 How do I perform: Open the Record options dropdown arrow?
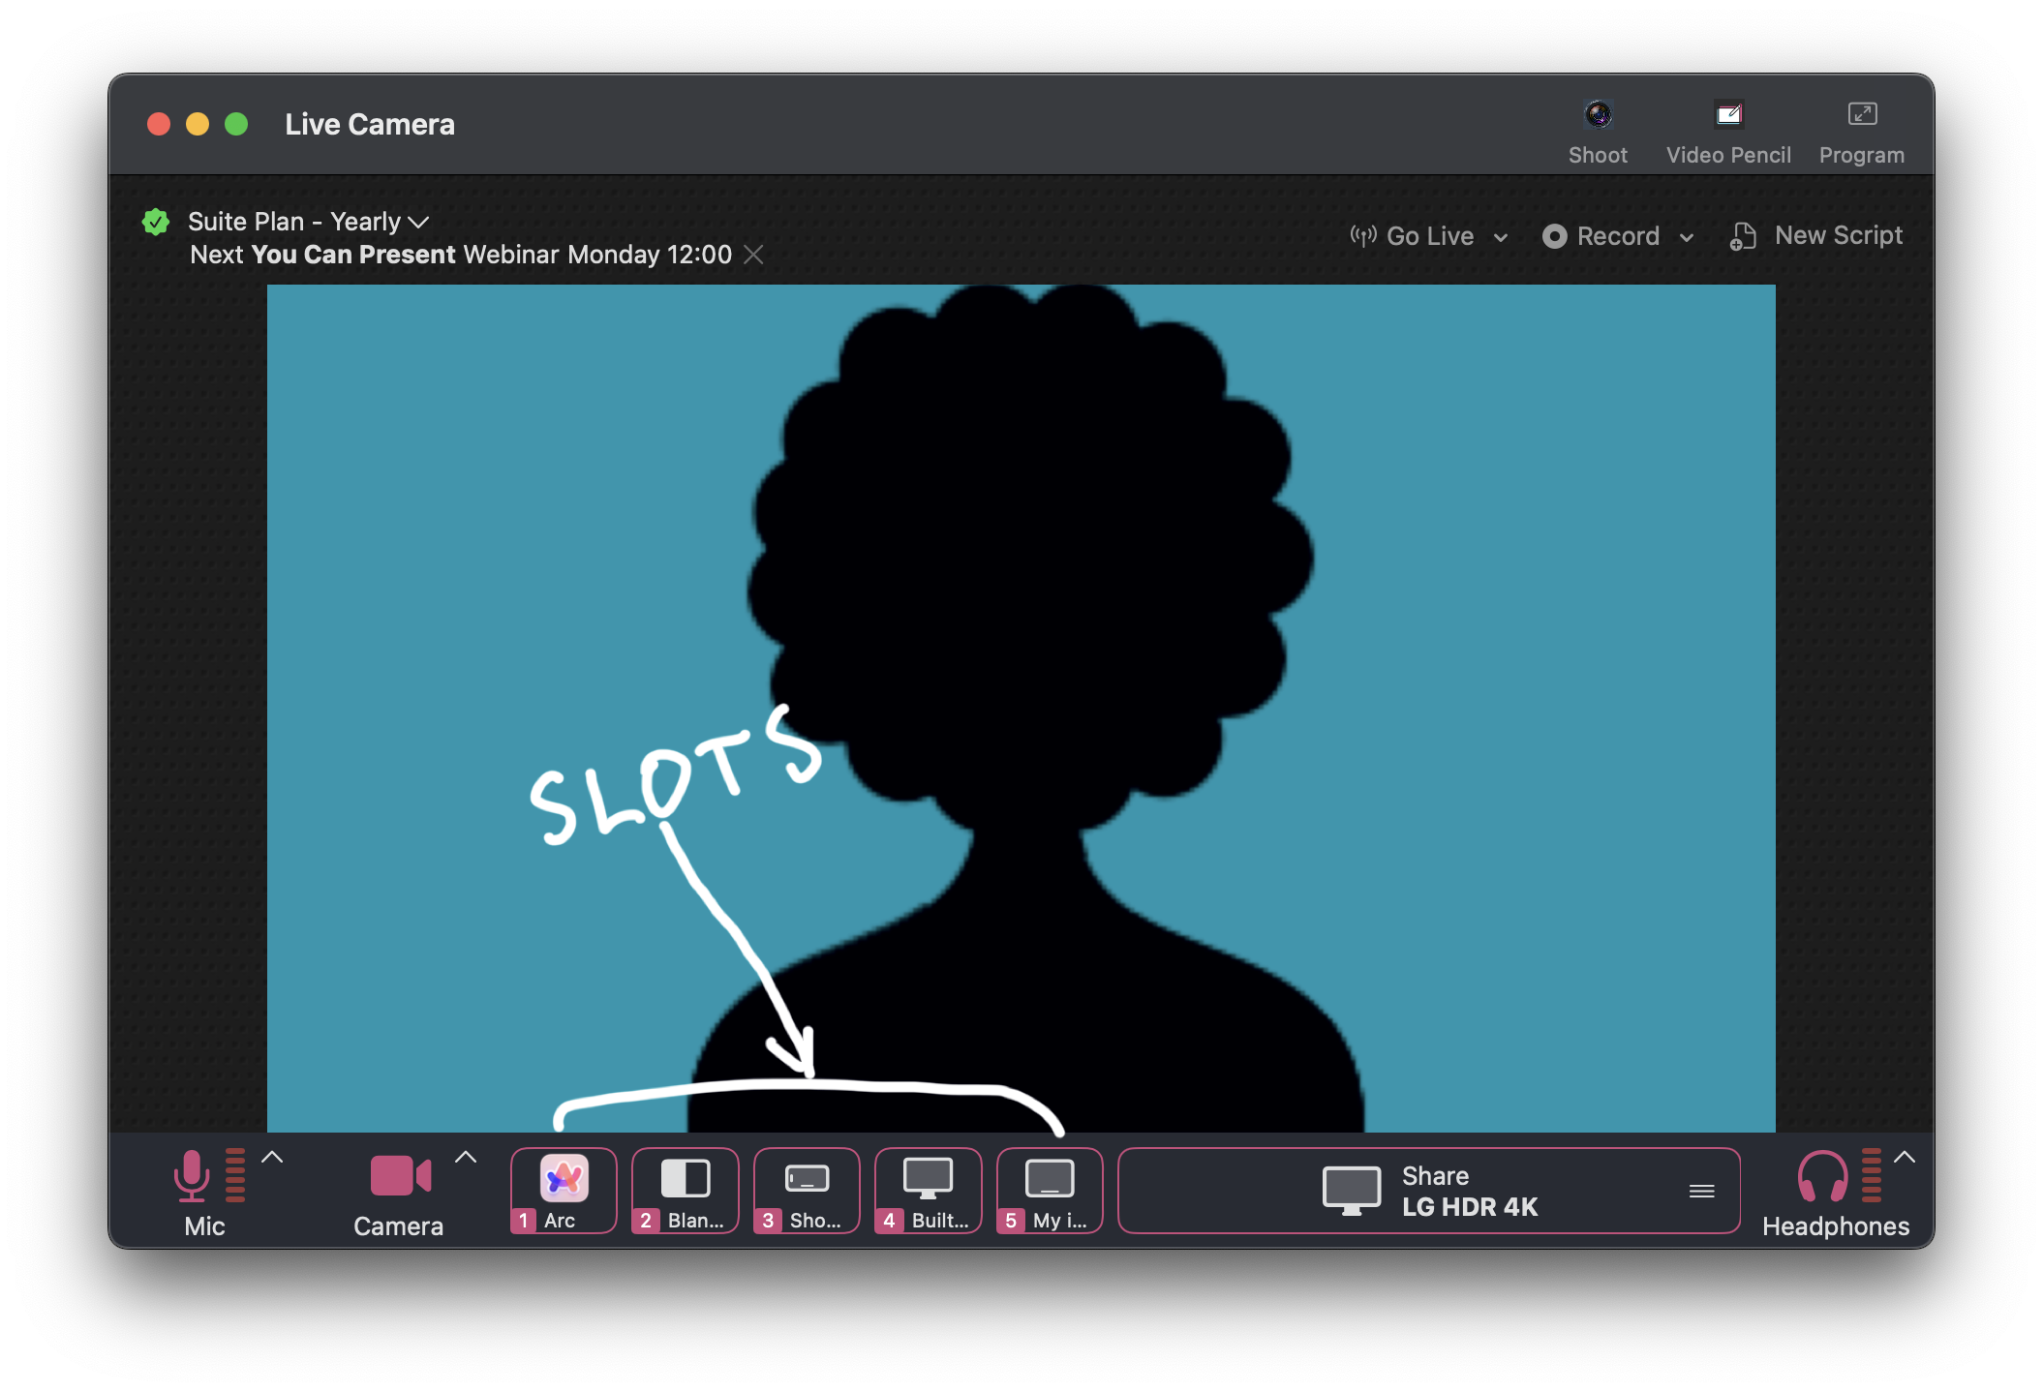click(1687, 237)
